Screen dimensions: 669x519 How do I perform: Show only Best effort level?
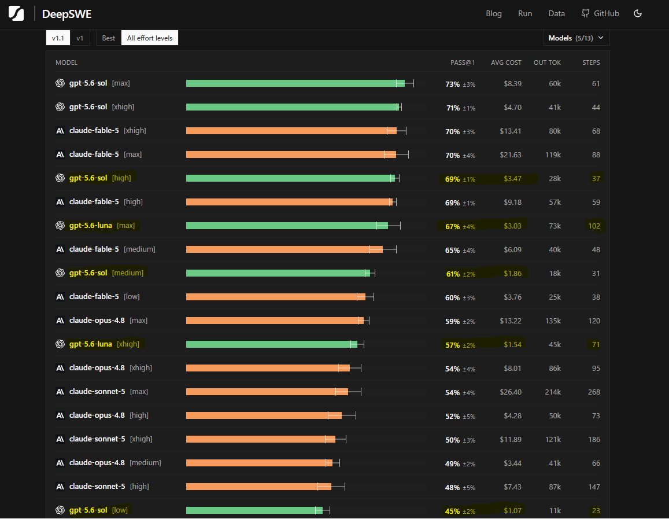coord(108,38)
